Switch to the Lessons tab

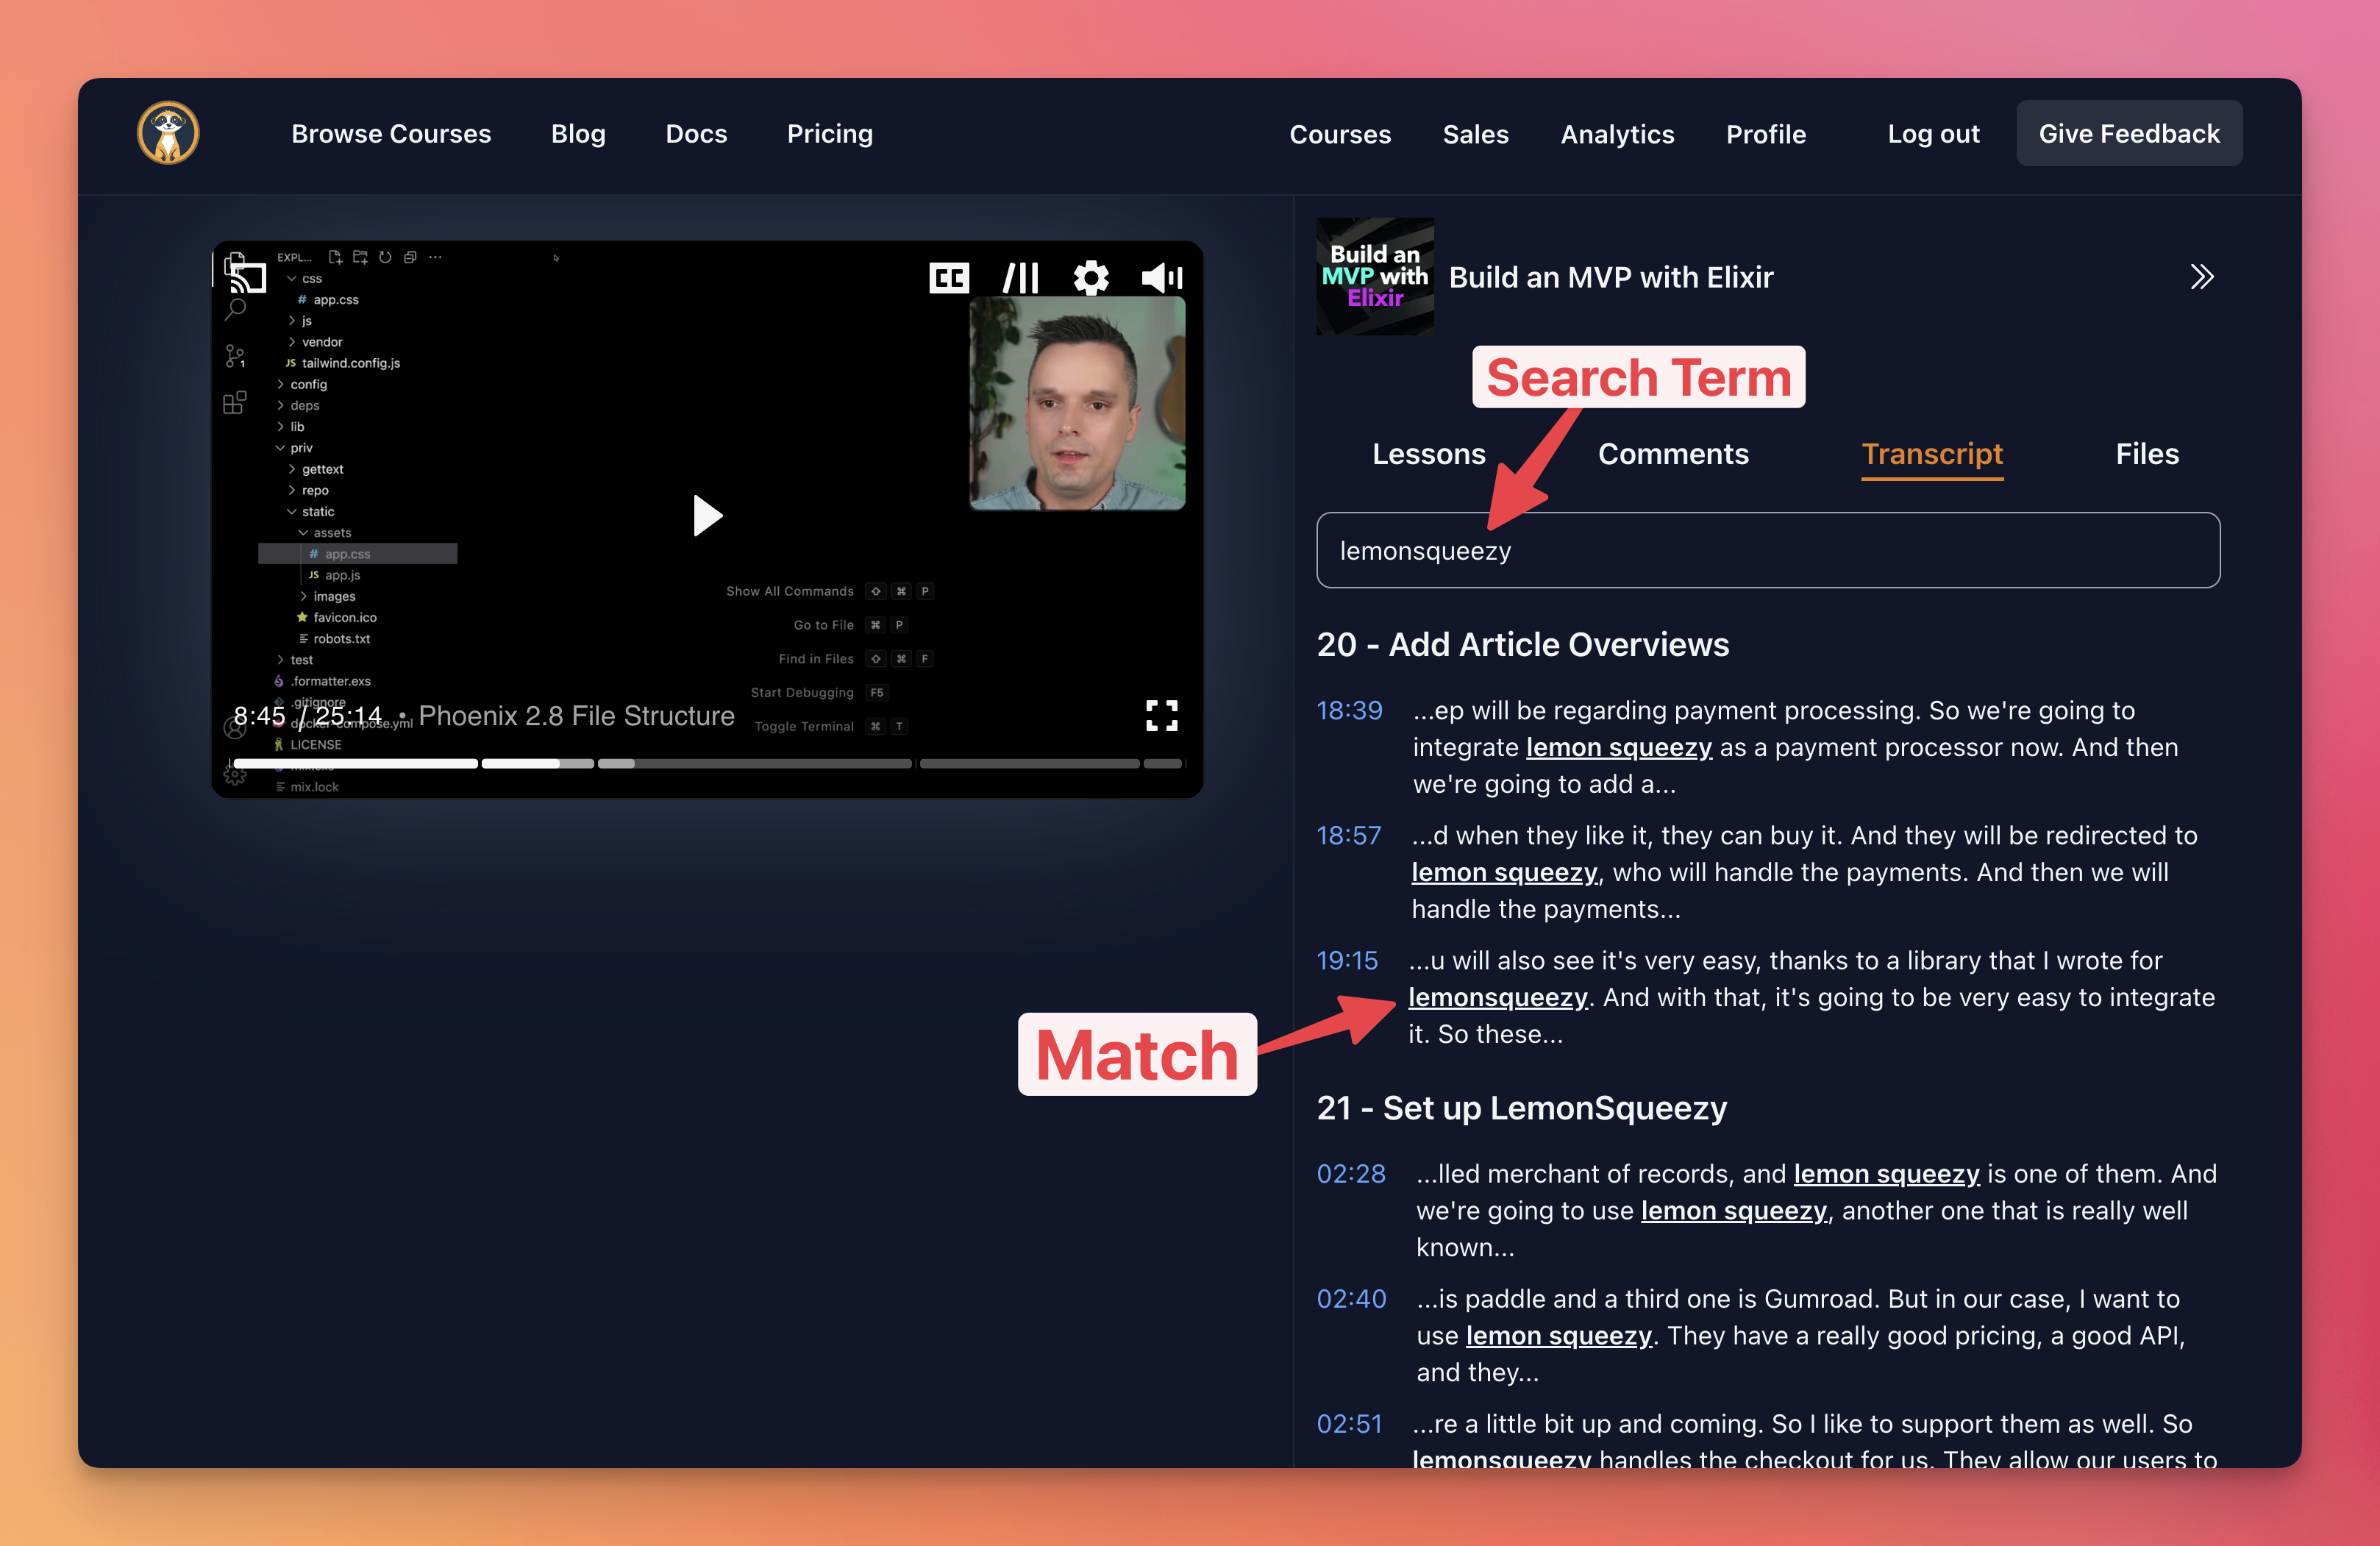(1428, 454)
